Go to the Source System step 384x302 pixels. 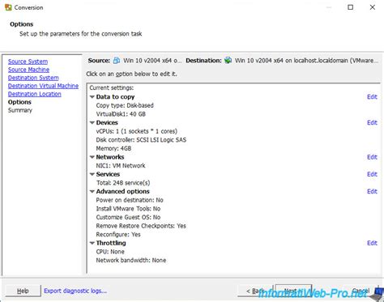pos(28,62)
